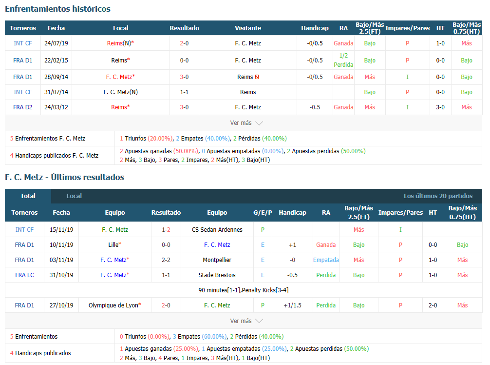
Task: Open FRA D1 tournament link for 27/10/19
Action: [24, 305]
